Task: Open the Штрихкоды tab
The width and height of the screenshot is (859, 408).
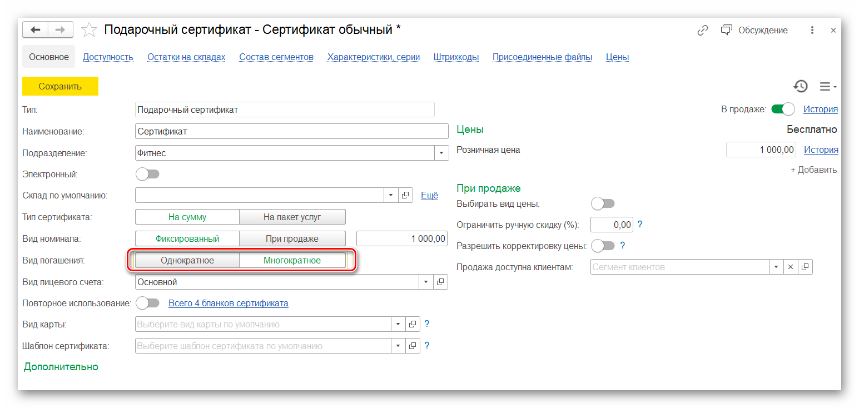Action: pos(456,57)
